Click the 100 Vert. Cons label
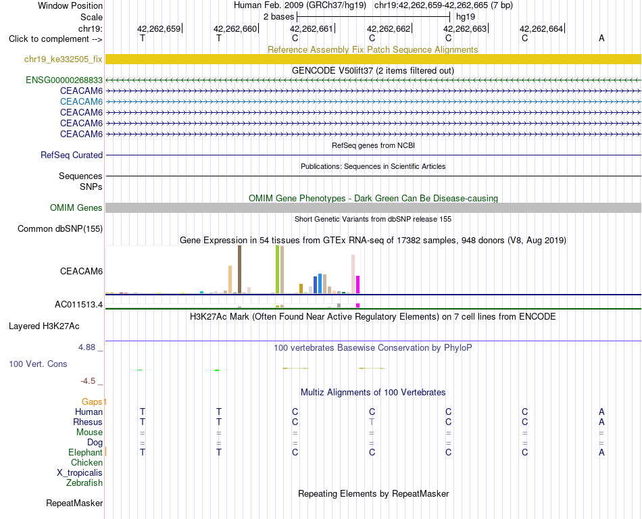Viewport: 642px width, 519px height. coord(38,364)
